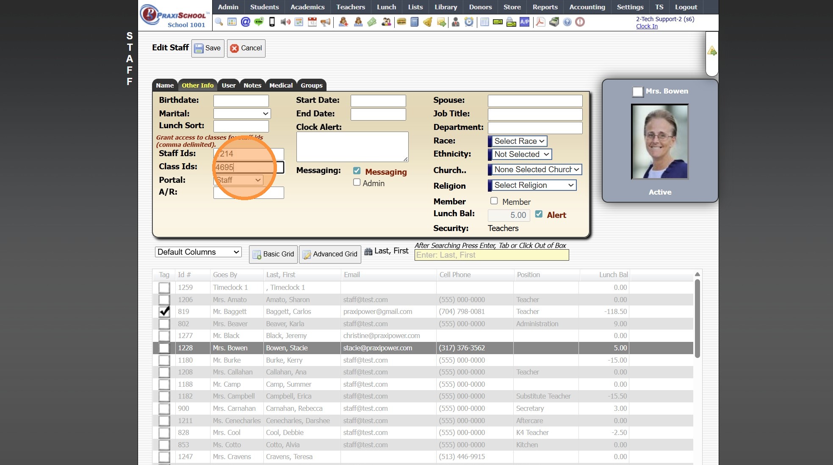Open the alarm clock icon
833x465 pixels.
pyautogui.click(x=469, y=22)
